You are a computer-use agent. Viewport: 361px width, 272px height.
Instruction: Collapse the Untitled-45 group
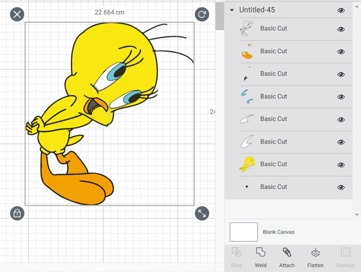[x=232, y=10]
